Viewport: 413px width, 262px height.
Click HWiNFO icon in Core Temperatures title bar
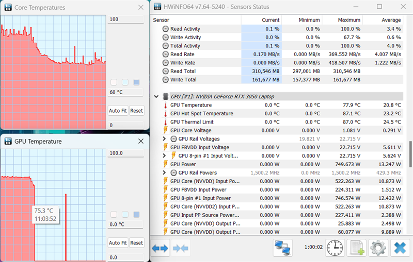pyautogui.click(x=8, y=7)
